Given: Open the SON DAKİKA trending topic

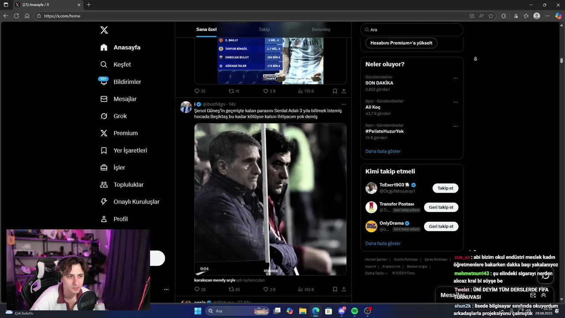Looking at the screenshot, I should (x=379, y=83).
